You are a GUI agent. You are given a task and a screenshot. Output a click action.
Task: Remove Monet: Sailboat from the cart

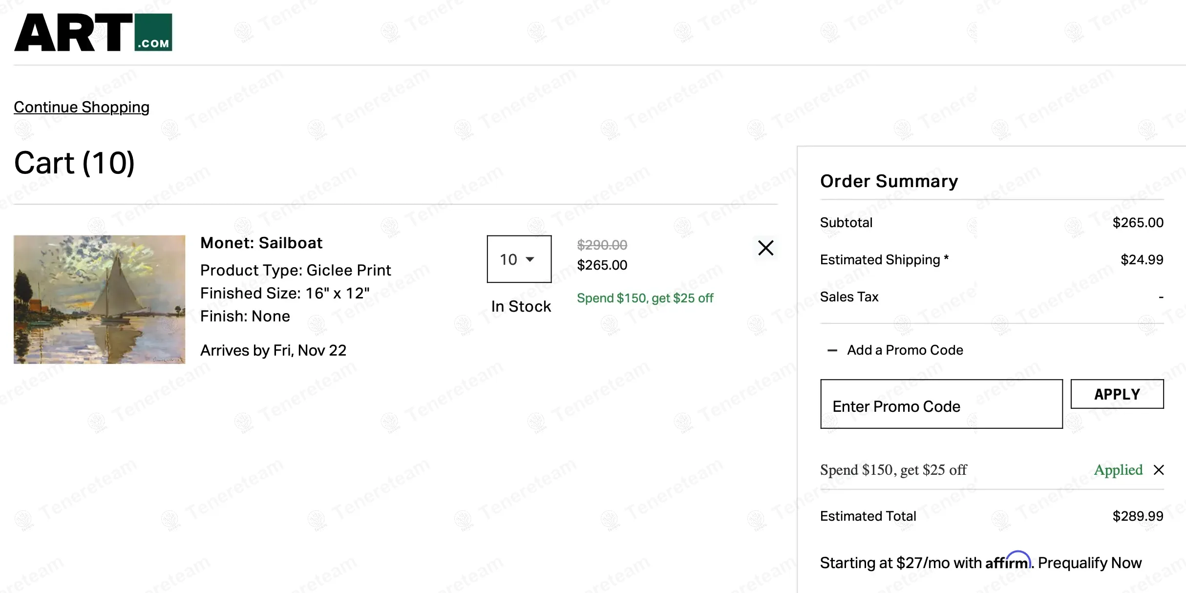click(765, 248)
